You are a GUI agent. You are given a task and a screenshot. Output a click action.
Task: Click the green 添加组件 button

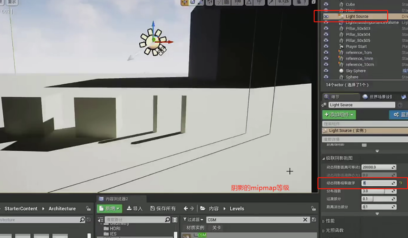(x=339, y=115)
